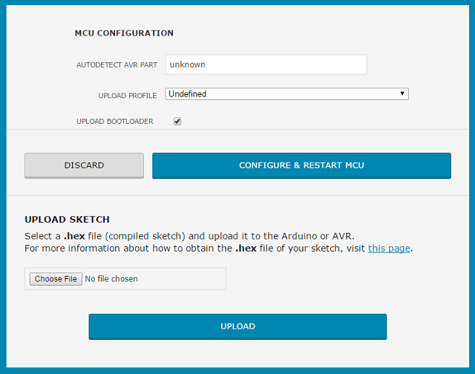Click the Autodetect AVR Part label
This screenshot has width=475, height=374.
point(117,65)
